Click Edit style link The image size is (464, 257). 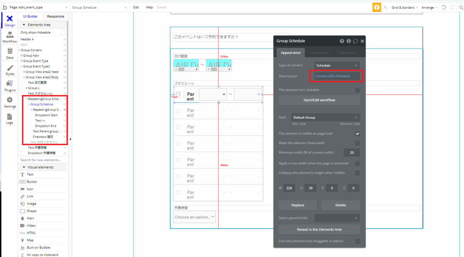pos(299,124)
